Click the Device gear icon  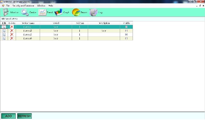pos(25,12)
